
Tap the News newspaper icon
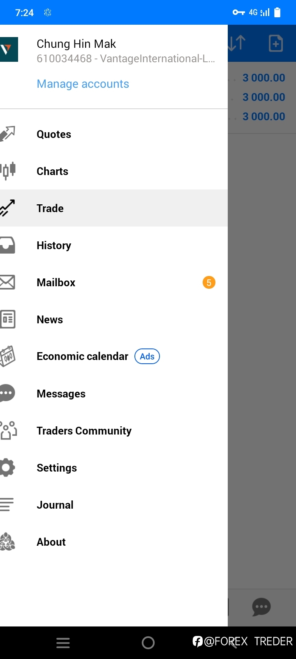pos(7,319)
